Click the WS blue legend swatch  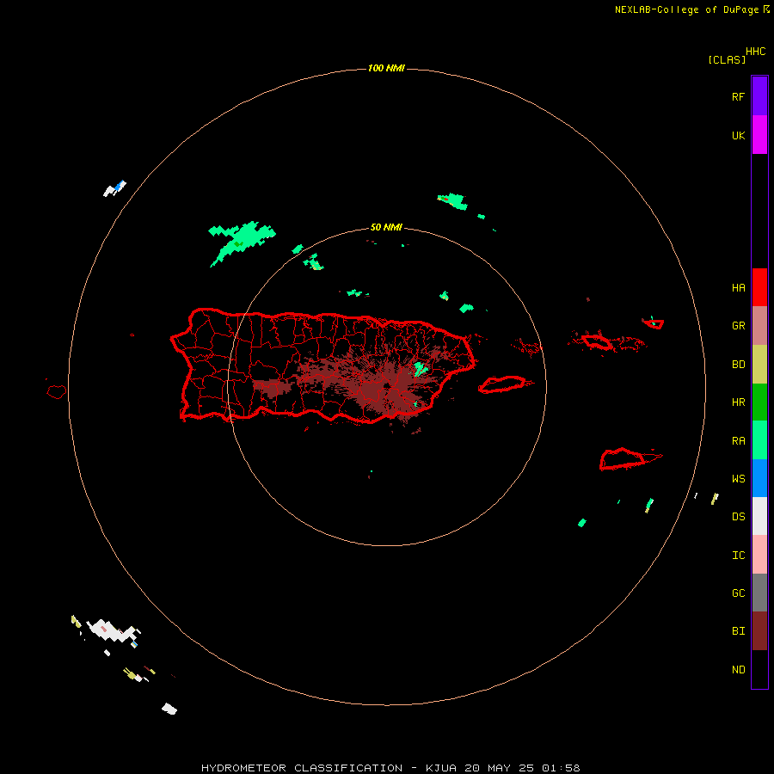click(759, 478)
